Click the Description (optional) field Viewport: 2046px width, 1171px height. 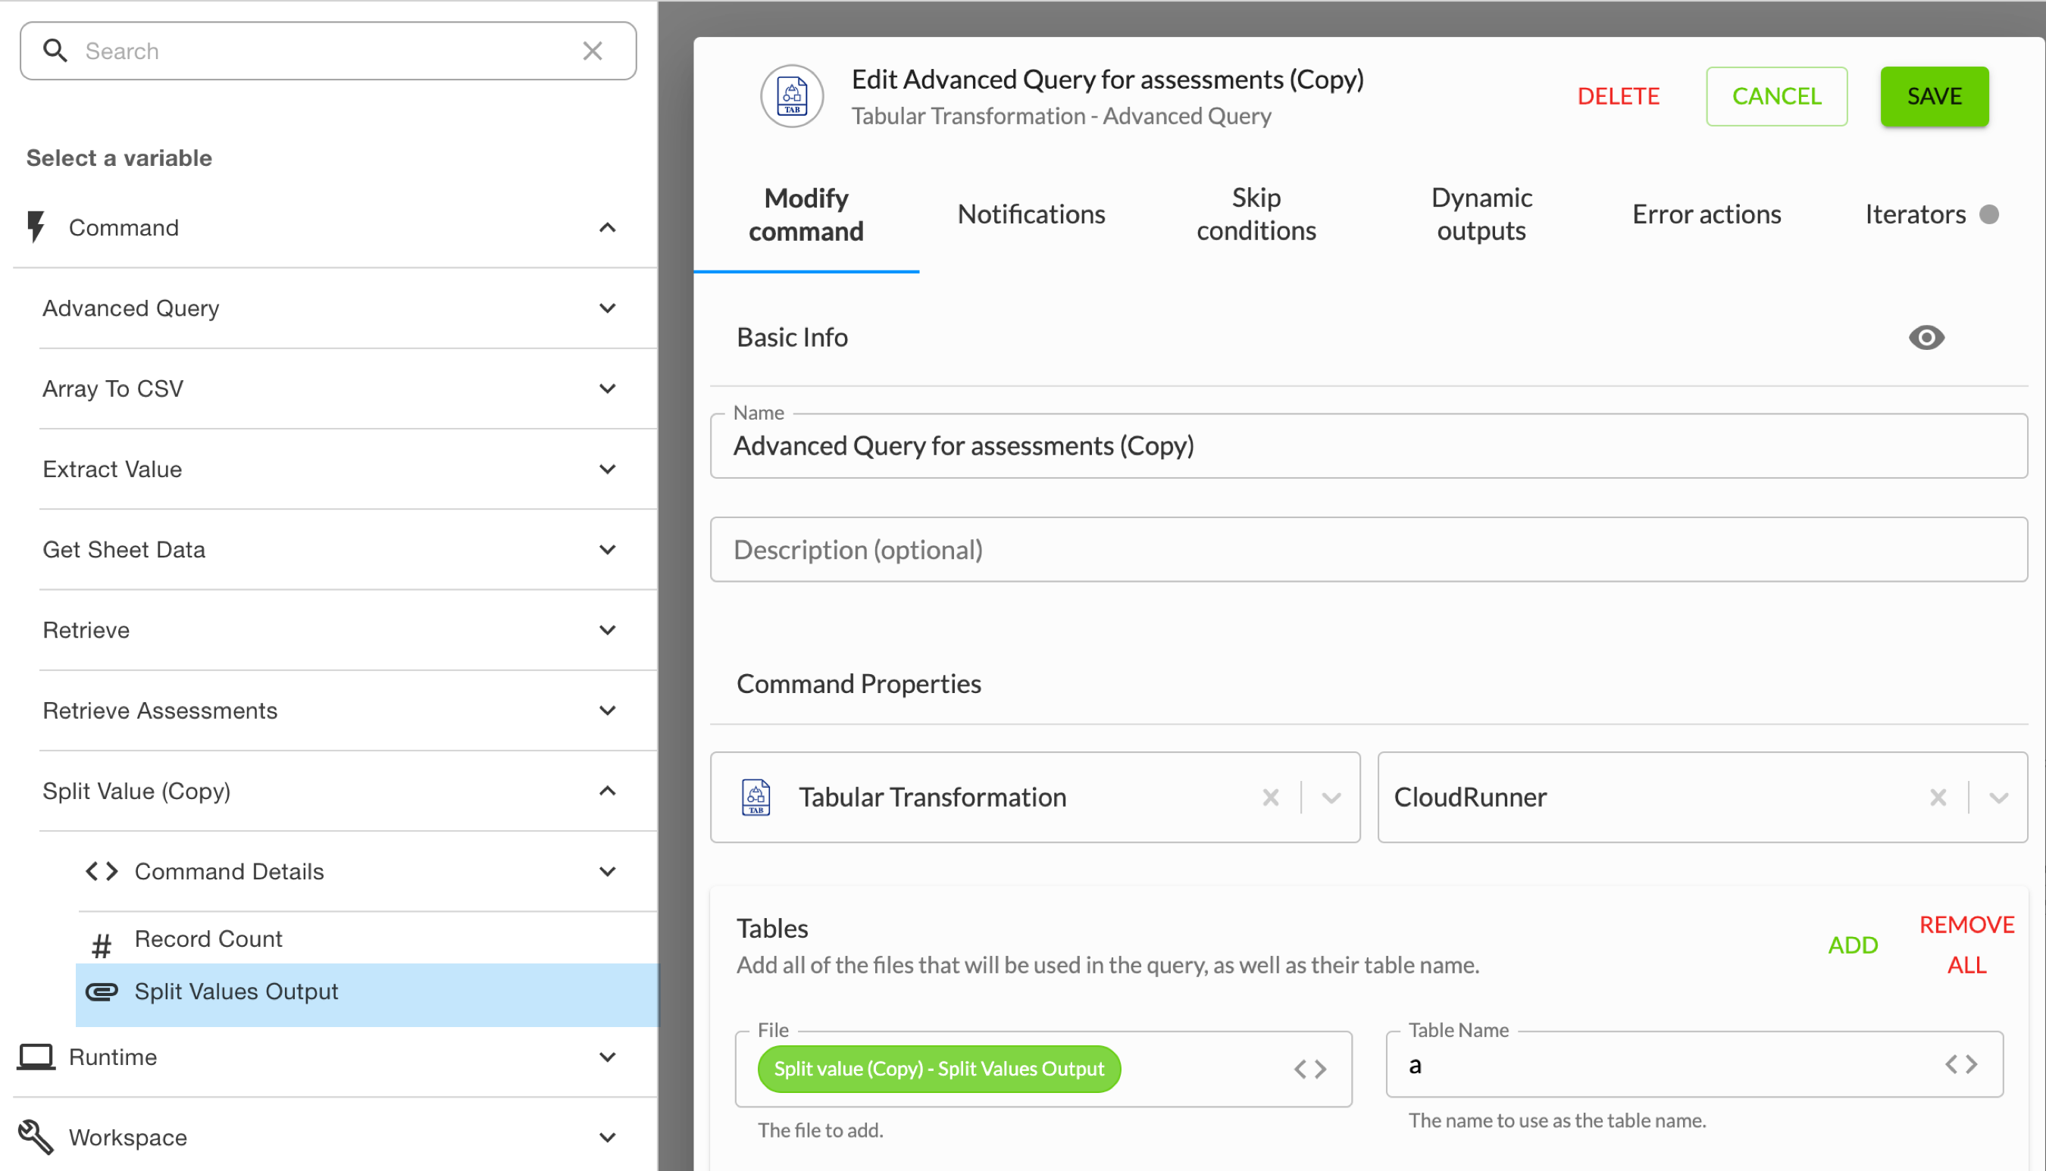point(1369,550)
